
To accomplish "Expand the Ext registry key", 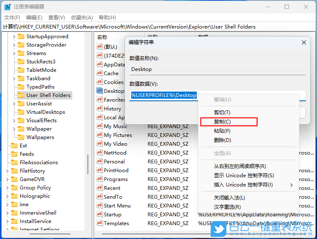I will [x=7, y=146].
